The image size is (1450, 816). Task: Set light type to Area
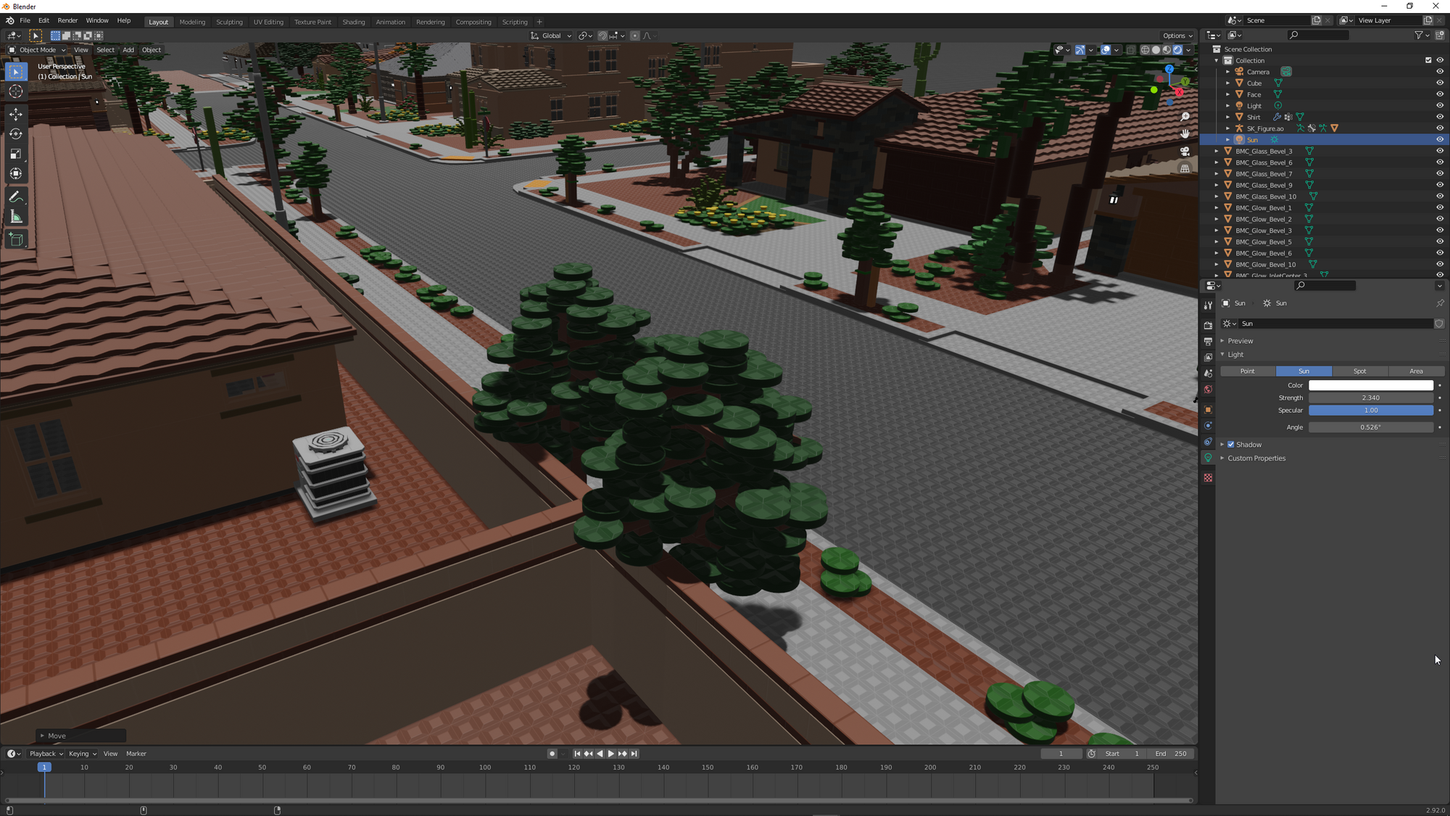[1417, 371]
